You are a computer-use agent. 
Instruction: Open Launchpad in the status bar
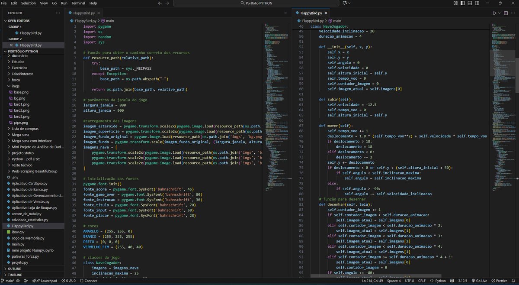tap(45, 281)
